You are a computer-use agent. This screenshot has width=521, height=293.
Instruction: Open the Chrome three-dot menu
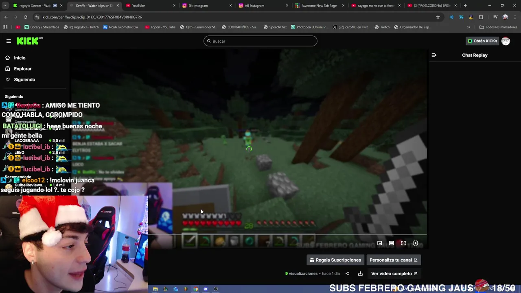[515, 17]
